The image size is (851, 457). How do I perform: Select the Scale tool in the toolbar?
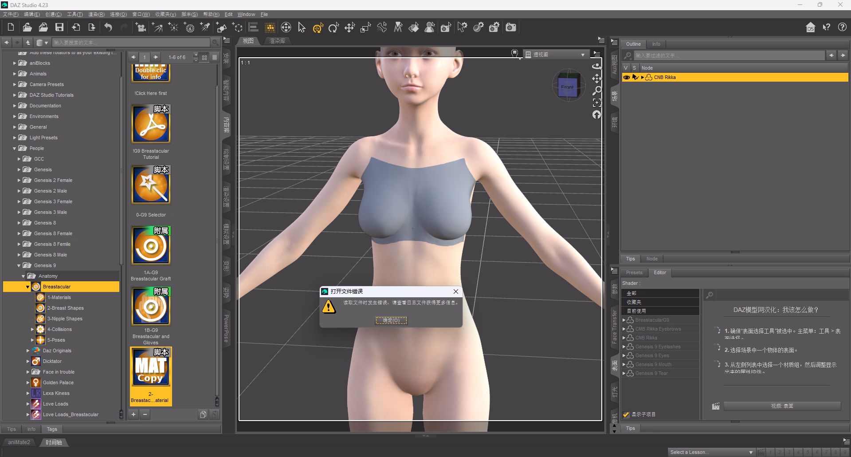click(x=365, y=28)
